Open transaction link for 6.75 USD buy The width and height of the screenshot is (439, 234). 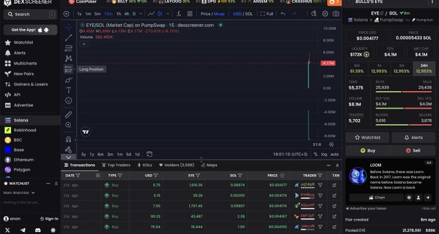pos(334,186)
